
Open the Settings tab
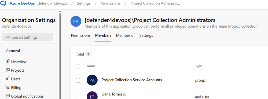146,35
